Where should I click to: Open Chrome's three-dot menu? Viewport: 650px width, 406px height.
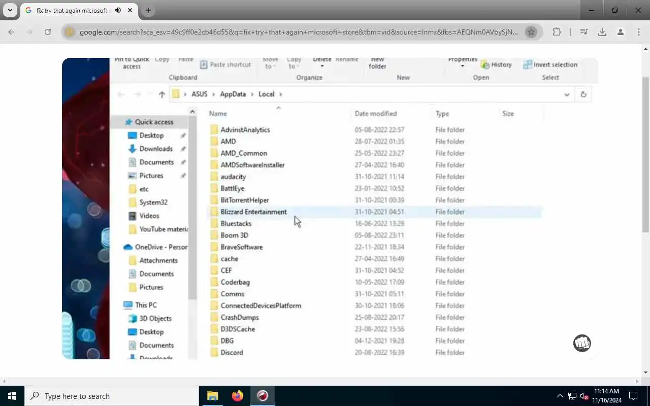tap(639, 32)
